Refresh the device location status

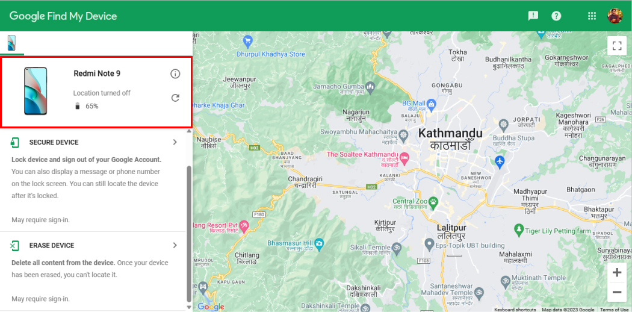(x=175, y=98)
